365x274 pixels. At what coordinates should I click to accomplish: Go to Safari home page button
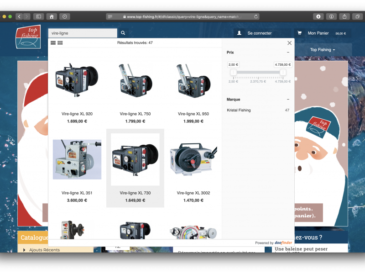pyautogui.click(x=52, y=16)
